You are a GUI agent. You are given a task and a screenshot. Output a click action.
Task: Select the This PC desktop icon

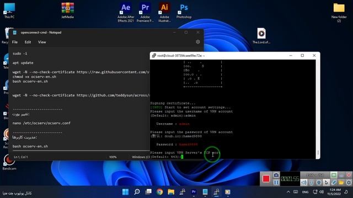(x=9, y=11)
